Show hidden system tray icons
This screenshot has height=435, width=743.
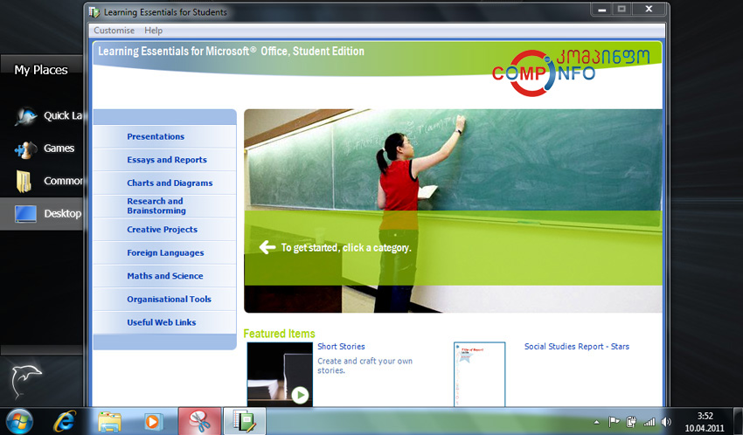click(x=596, y=422)
